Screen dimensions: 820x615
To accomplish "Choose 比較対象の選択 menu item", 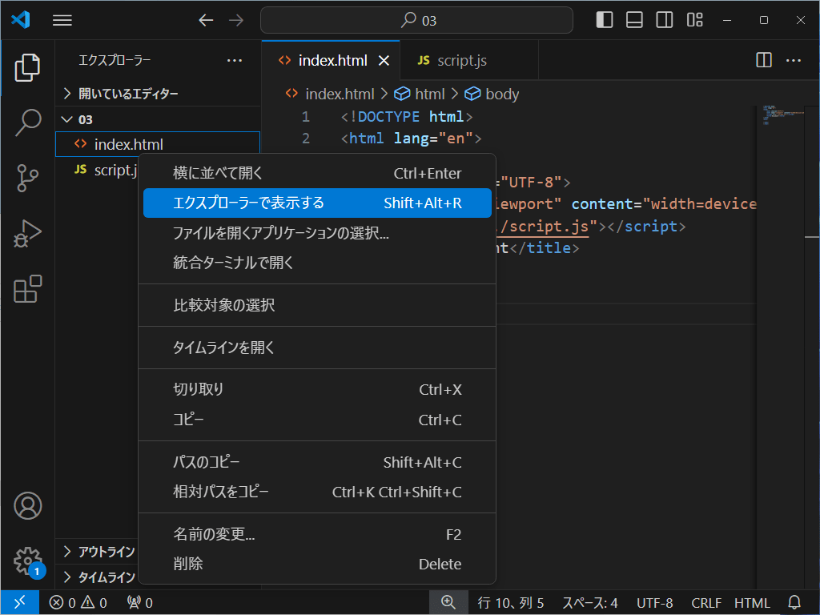I will coord(317,305).
